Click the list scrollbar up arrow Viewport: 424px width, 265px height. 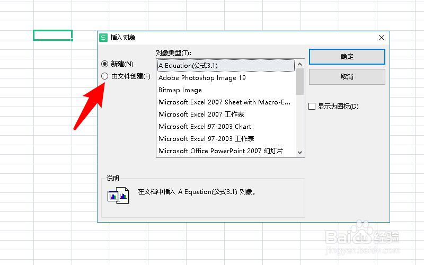299,64
